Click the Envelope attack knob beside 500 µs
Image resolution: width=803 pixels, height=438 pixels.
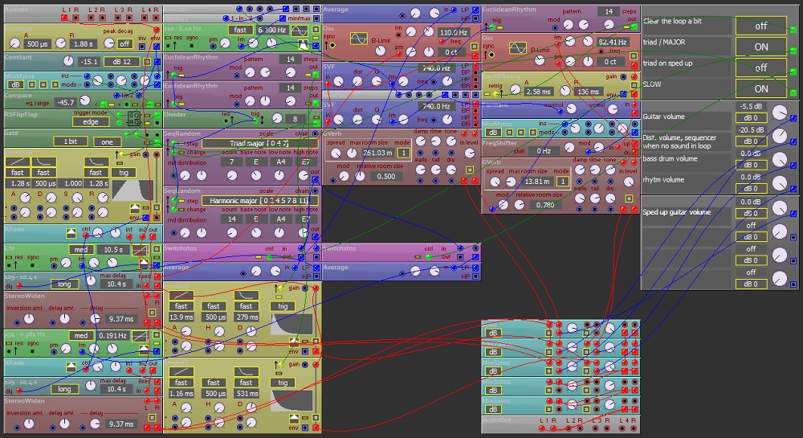coord(14,44)
